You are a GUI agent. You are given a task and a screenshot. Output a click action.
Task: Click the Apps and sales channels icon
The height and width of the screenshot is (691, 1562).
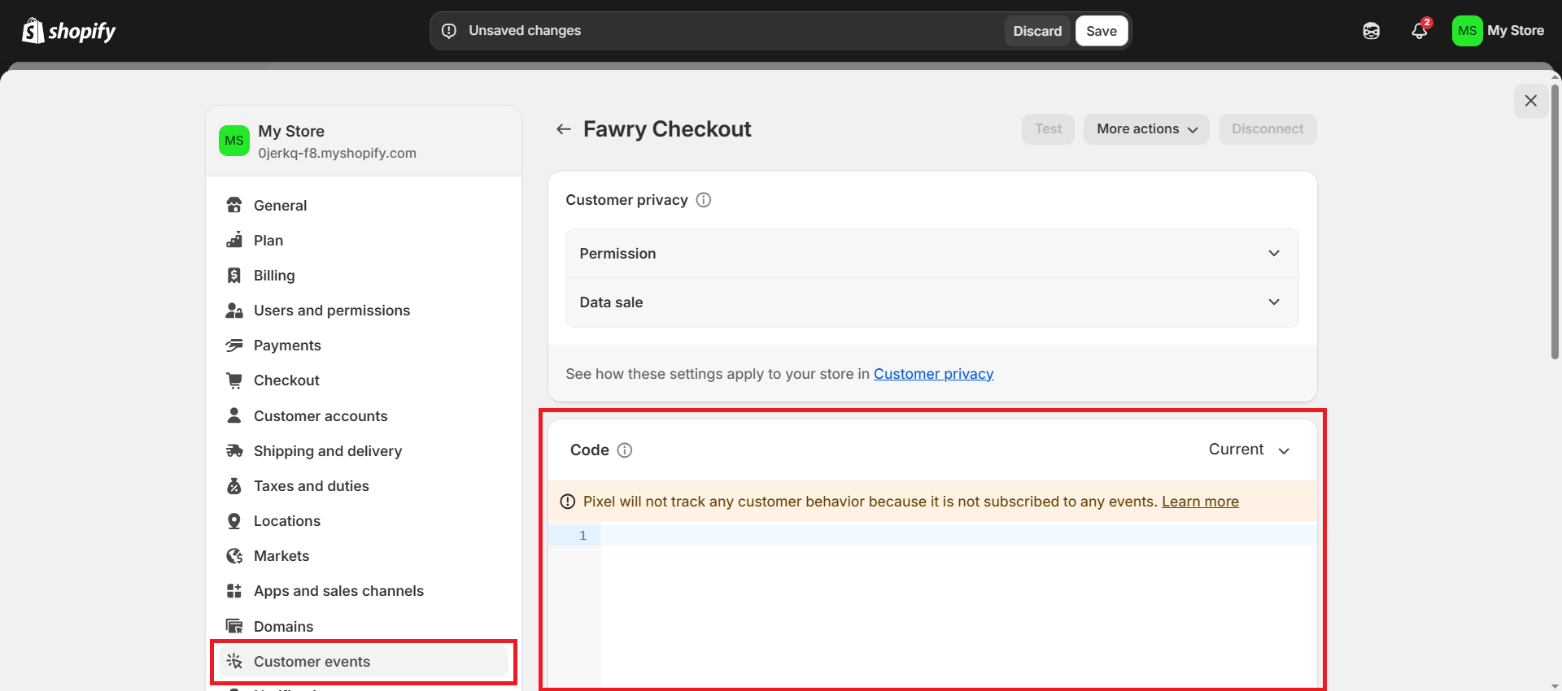234,590
